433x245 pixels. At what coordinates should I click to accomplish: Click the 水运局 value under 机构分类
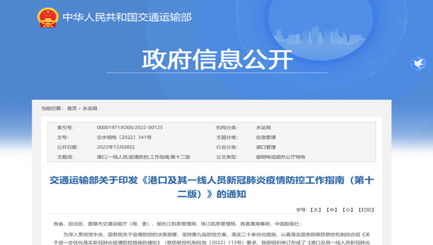pyautogui.click(x=263, y=128)
